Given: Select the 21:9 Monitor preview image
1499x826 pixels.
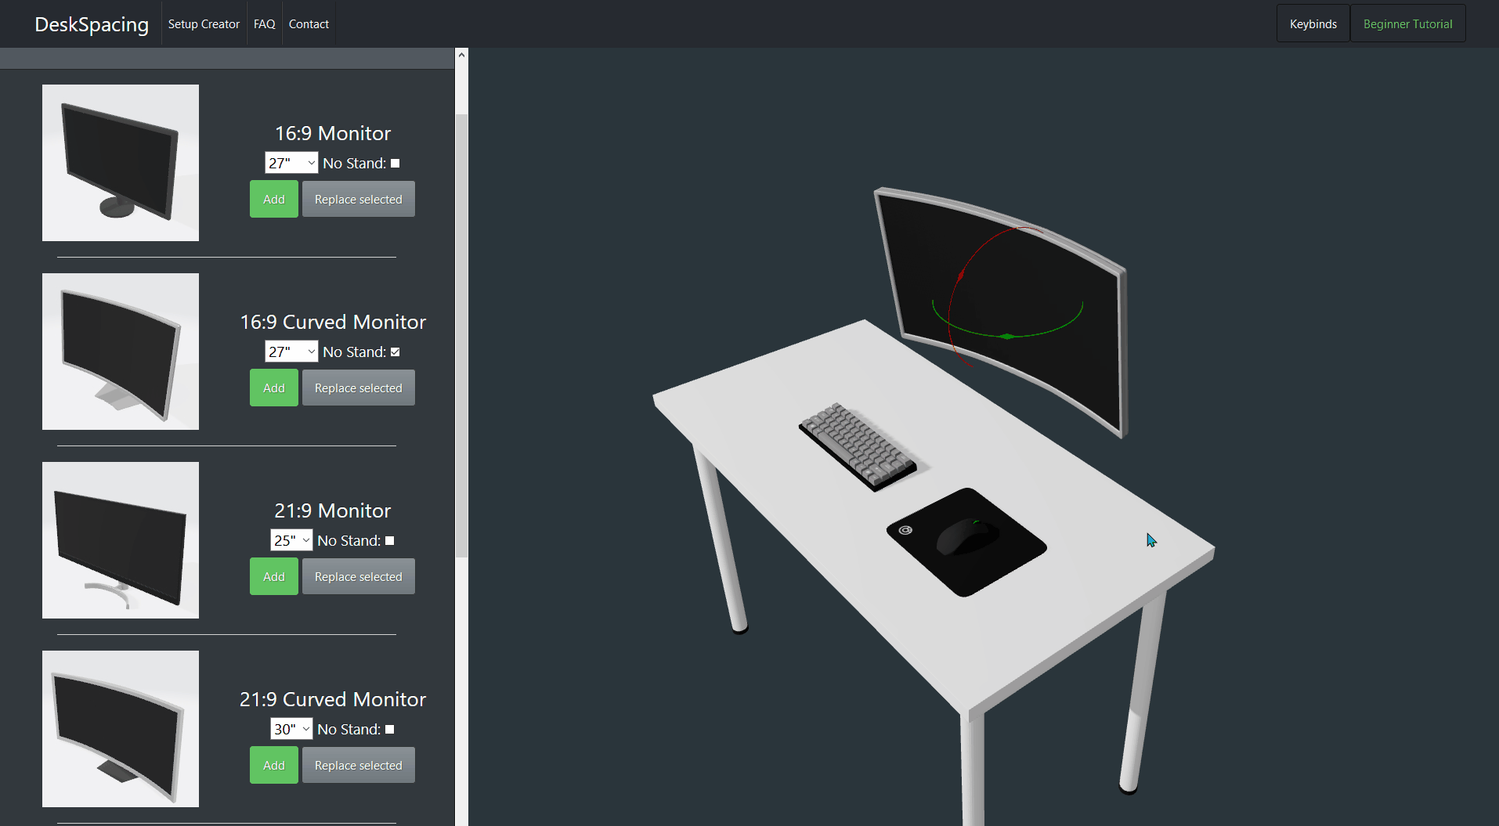Looking at the screenshot, I should [121, 540].
